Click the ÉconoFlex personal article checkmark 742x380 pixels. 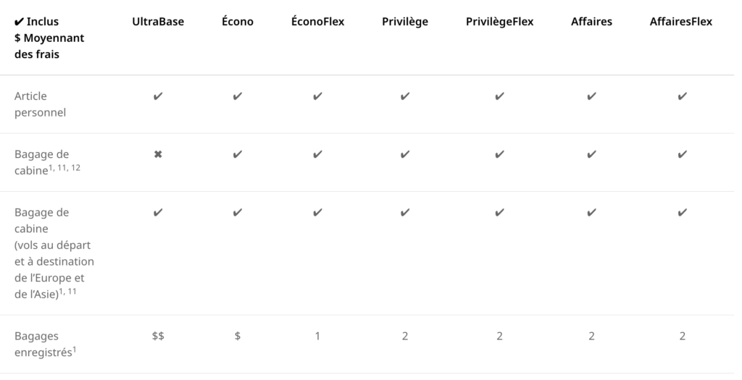pyautogui.click(x=317, y=96)
